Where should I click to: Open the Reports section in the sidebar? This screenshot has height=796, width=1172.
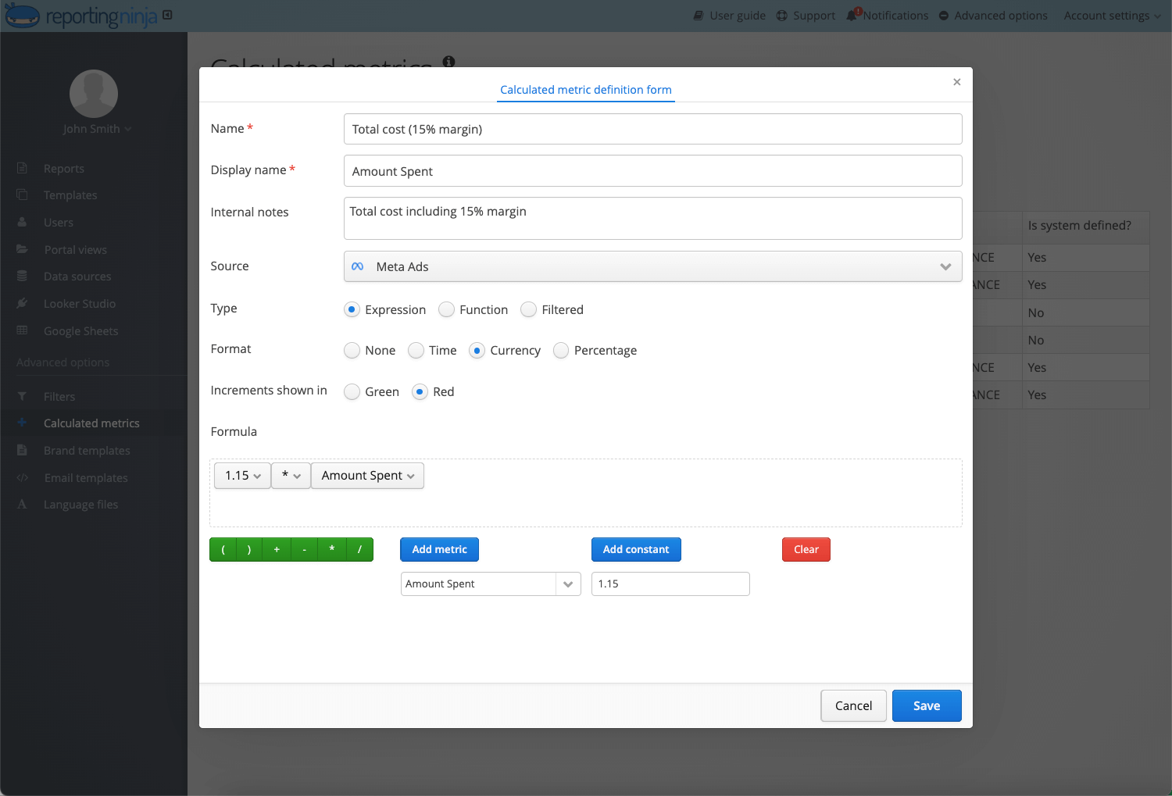[65, 168]
